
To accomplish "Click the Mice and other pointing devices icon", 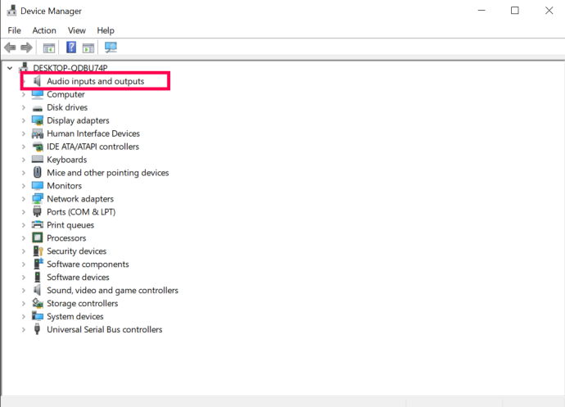I will (38, 173).
